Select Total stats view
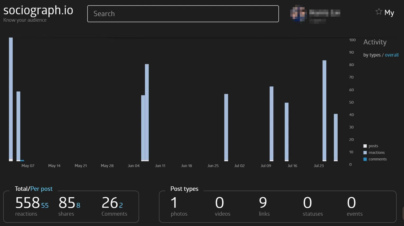Viewport: 404px width, 226px height. 21,189
